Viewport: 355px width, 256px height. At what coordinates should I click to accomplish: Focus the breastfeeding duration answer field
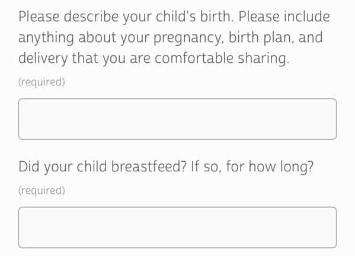(x=178, y=228)
